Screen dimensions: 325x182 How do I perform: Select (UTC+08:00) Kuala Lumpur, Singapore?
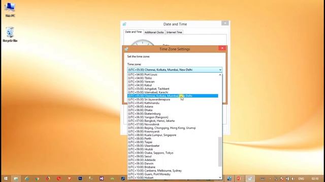(173, 135)
